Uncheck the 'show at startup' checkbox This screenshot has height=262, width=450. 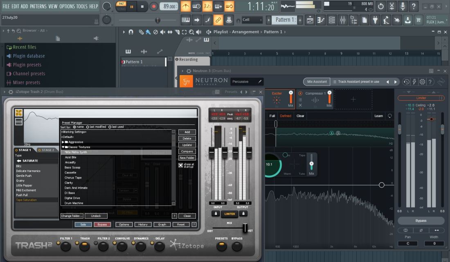180,165
